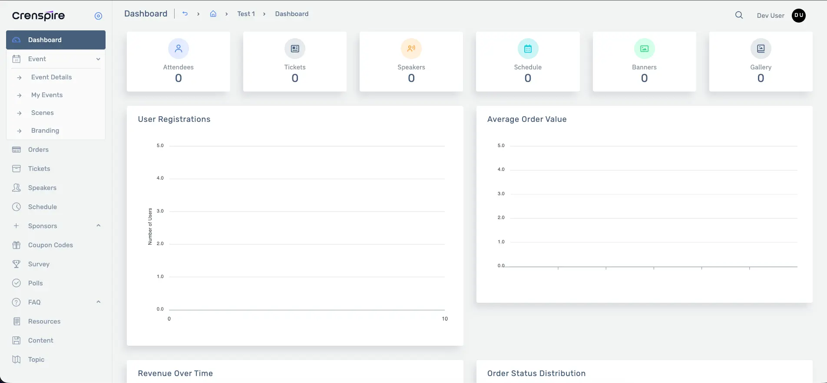Click the Orders card icon in sidebar
This screenshot has height=383, width=827.
click(x=17, y=150)
